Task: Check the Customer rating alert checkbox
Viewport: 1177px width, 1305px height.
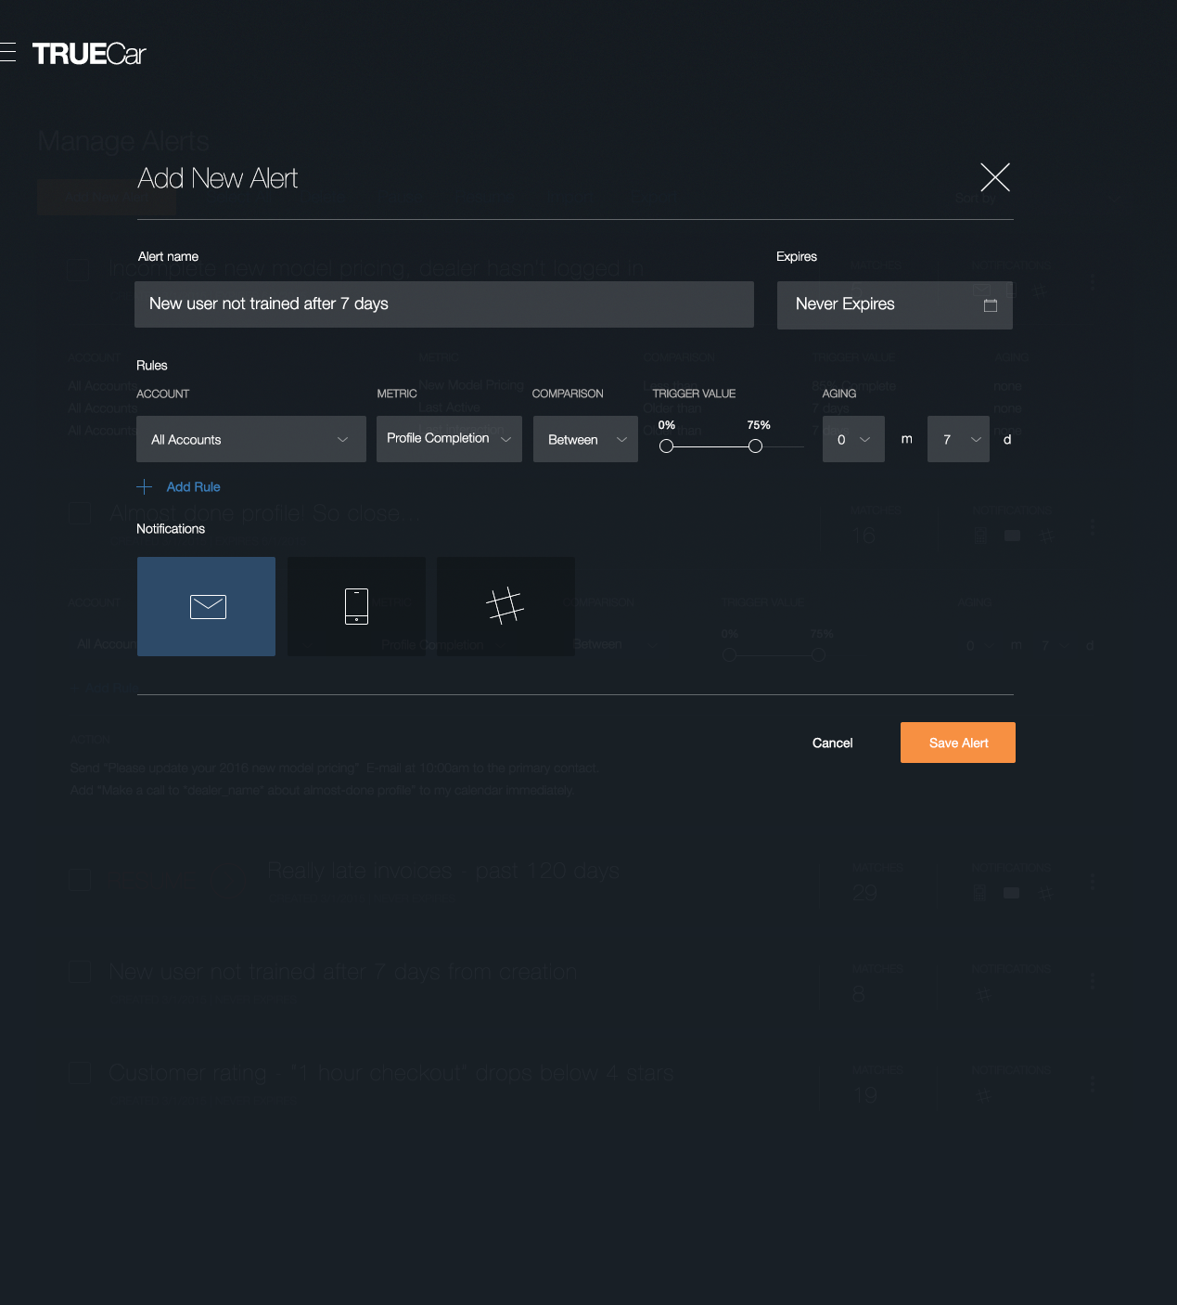Action: click(x=79, y=1073)
